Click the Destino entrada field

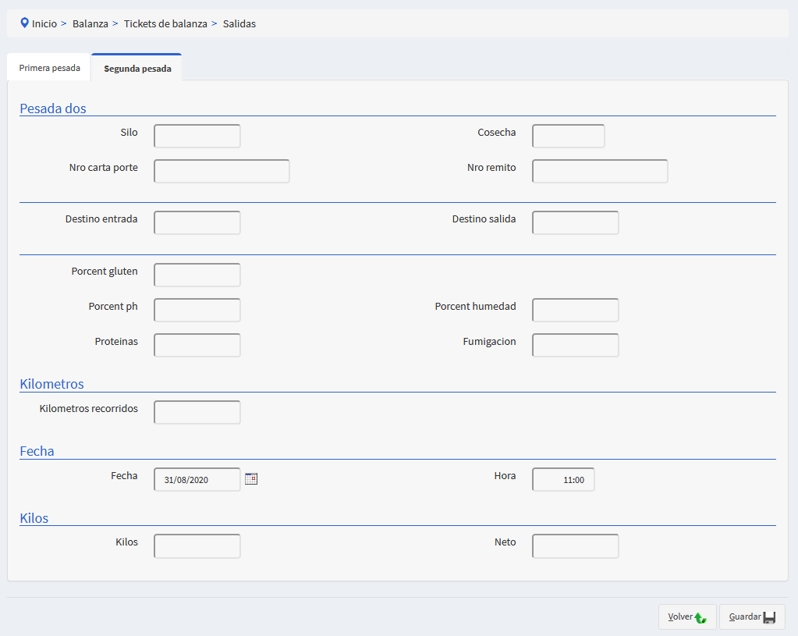(x=197, y=223)
